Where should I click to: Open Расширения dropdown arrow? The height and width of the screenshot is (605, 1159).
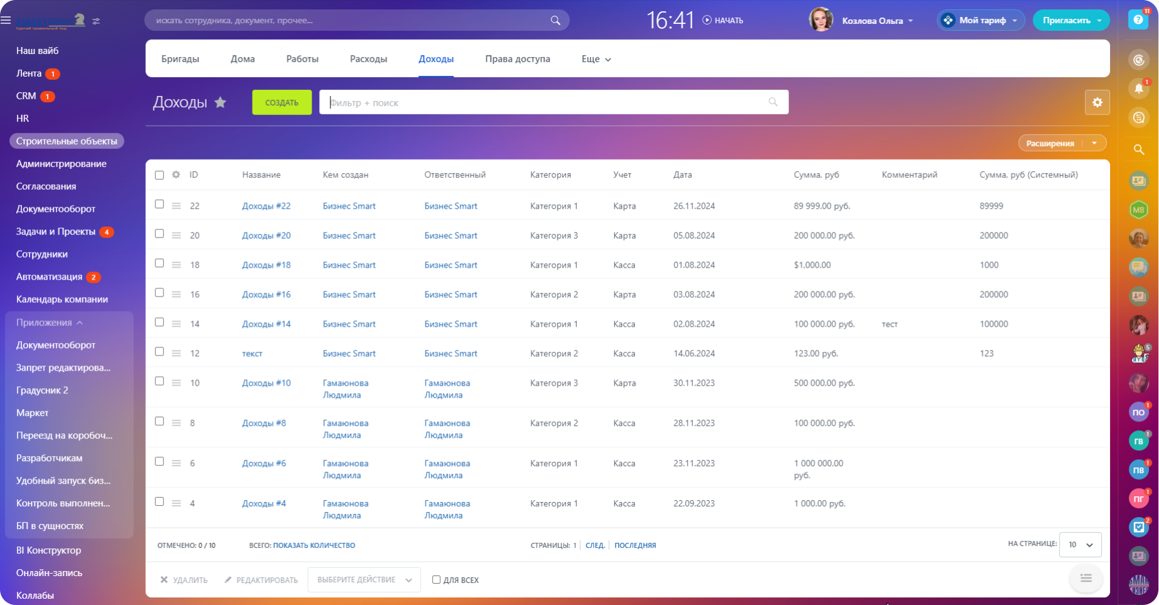pos(1094,143)
